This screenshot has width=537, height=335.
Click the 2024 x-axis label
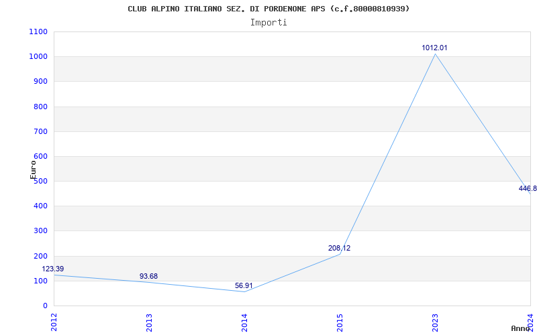[x=530, y=322]
